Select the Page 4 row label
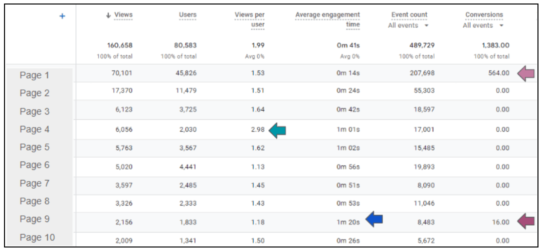This screenshot has height=249, width=547. click(35, 129)
